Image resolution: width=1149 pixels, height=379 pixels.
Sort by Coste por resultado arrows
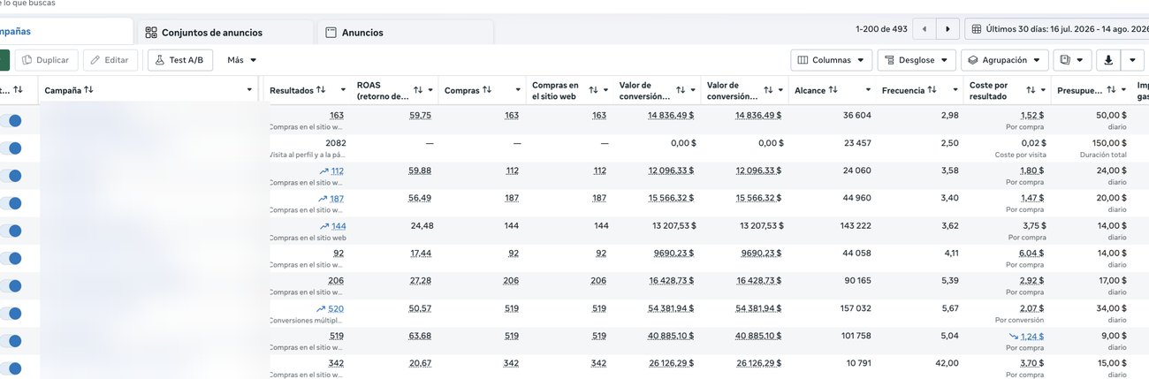[x=1030, y=90]
